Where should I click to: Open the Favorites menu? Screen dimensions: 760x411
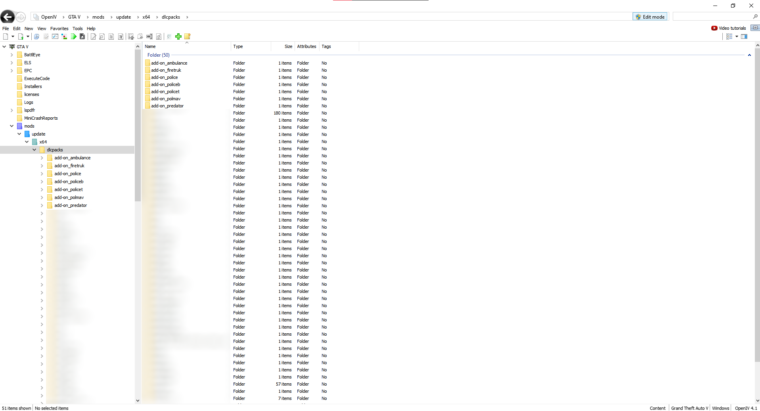click(59, 29)
